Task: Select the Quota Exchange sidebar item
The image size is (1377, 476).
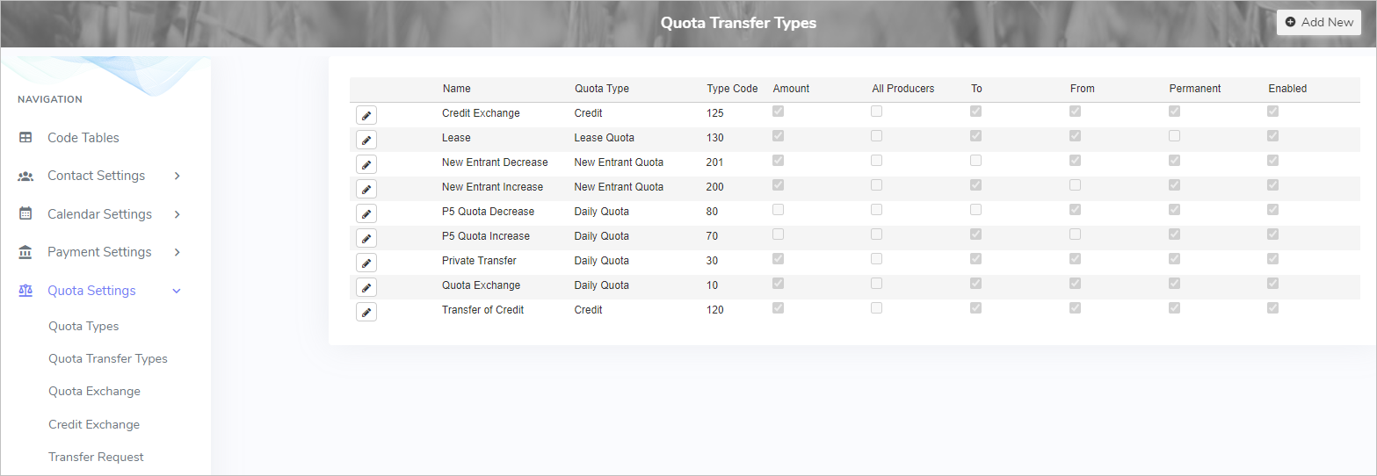Action: [x=94, y=391]
